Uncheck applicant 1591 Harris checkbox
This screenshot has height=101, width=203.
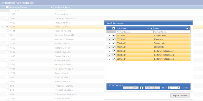[7, 27]
